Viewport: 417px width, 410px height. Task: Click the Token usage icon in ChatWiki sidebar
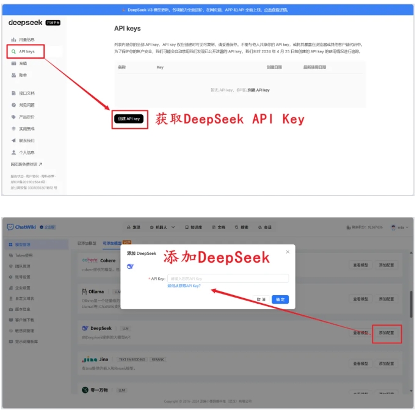pos(10,255)
